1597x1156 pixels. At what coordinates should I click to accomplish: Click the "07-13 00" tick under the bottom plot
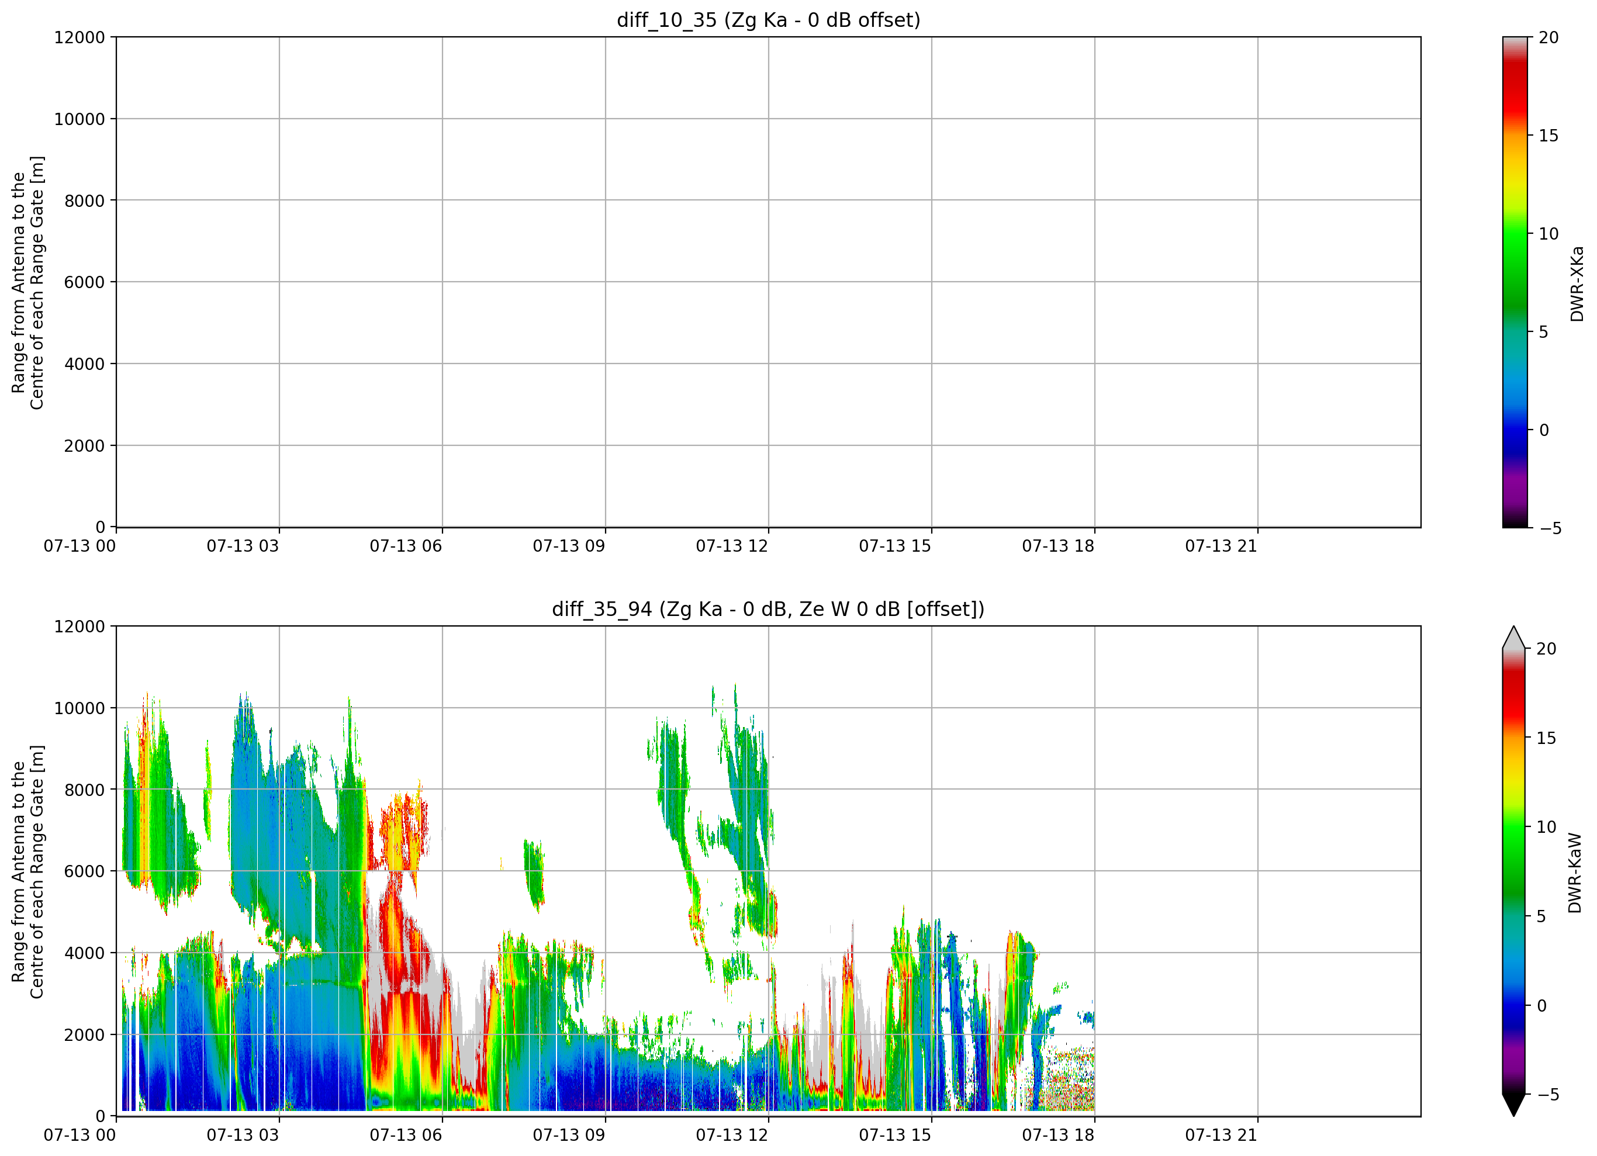click(79, 1135)
